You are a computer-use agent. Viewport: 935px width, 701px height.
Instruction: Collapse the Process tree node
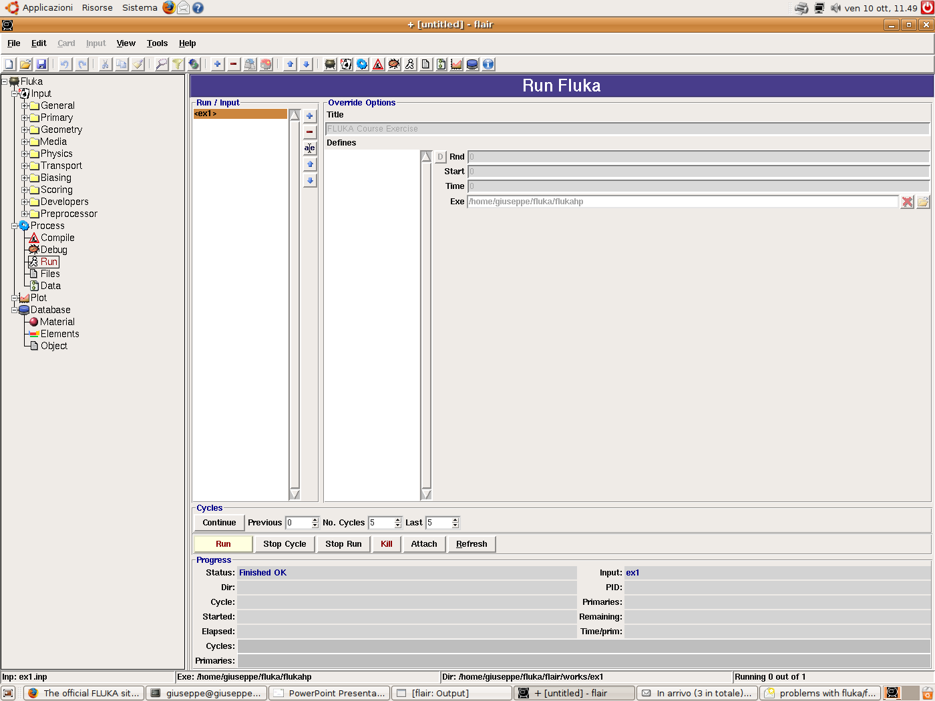tap(15, 226)
